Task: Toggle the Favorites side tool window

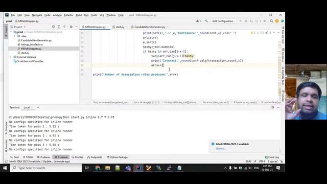Action: click(x=6, y=146)
